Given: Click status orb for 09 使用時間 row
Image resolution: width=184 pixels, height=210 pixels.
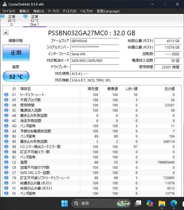Looking at the screenshot, I should click(6, 105).
